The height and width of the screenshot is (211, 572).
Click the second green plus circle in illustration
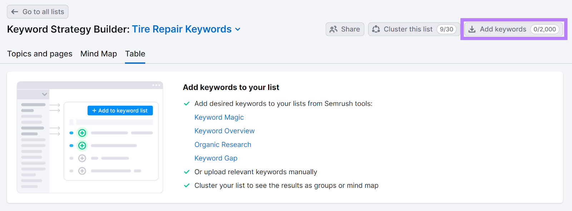click(x=82, y=146)
